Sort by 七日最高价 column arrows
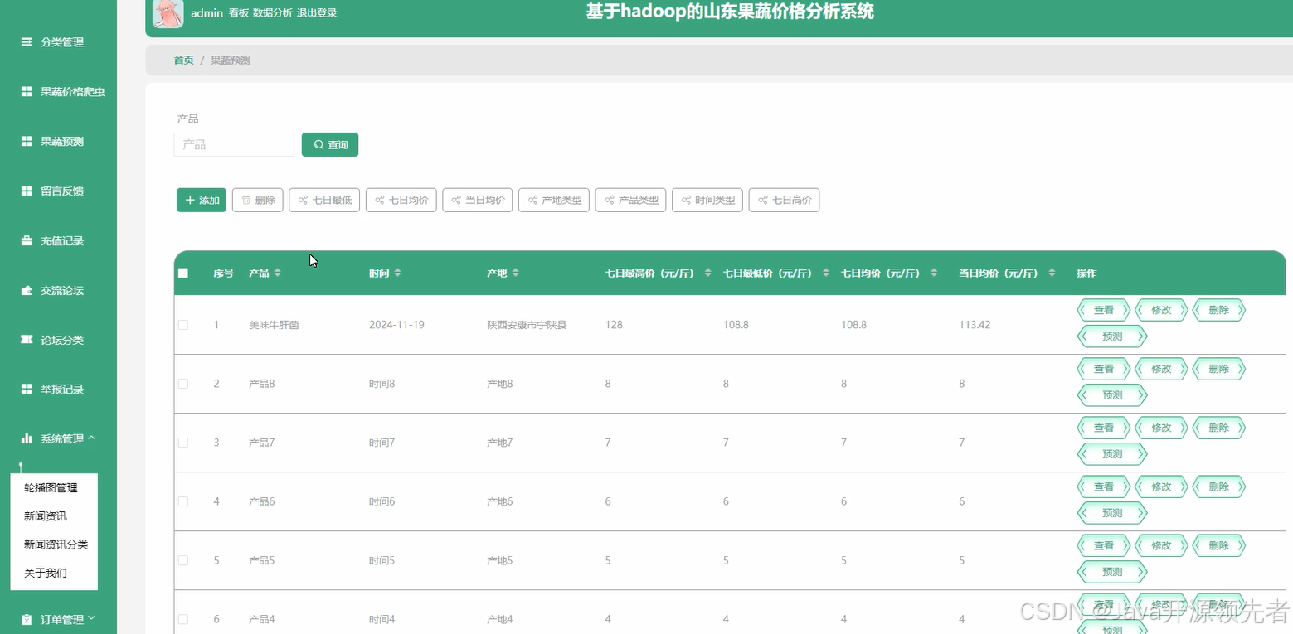The width and height of the screenshot is (1293, 634). coord(707,273)
